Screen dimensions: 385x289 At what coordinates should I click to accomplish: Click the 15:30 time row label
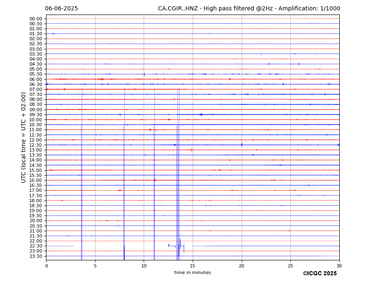click(36, 175)
